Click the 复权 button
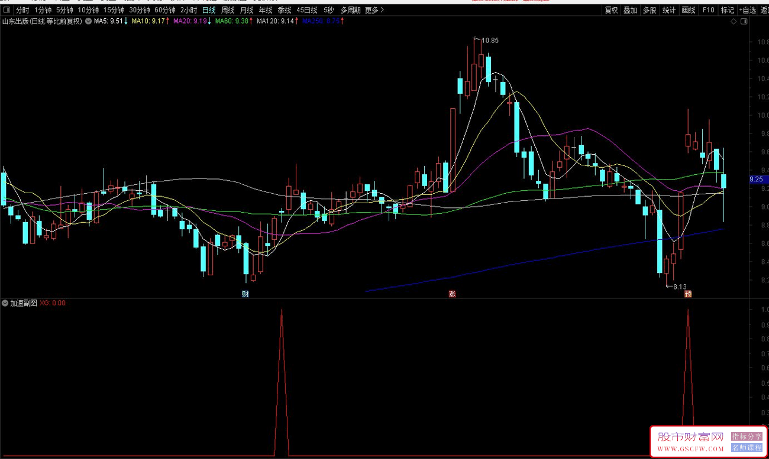This screenshot has width=769, height=459. click(x=611, y=10)
